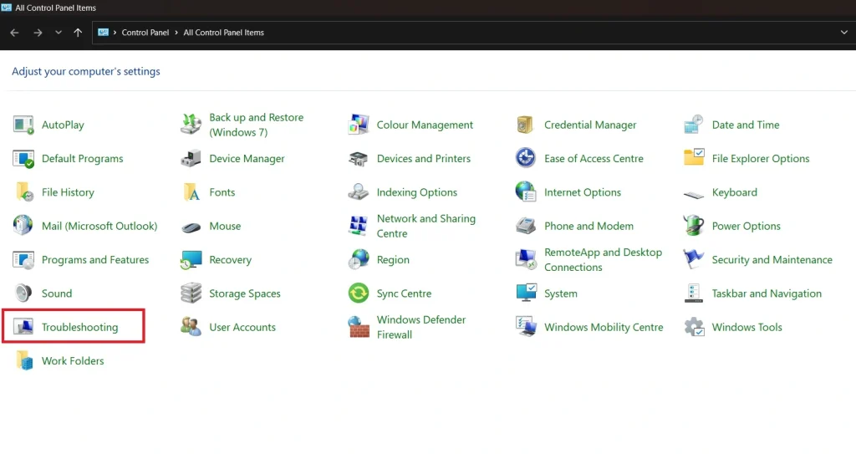This screenshot has height=454, width=856.
Task: Expand chevron before Control Panel breadcrumb
Action: point(115,33)
